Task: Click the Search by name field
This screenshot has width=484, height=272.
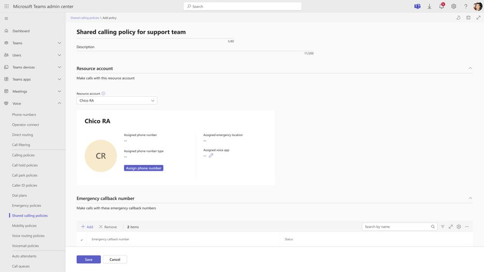Action: 396,227
